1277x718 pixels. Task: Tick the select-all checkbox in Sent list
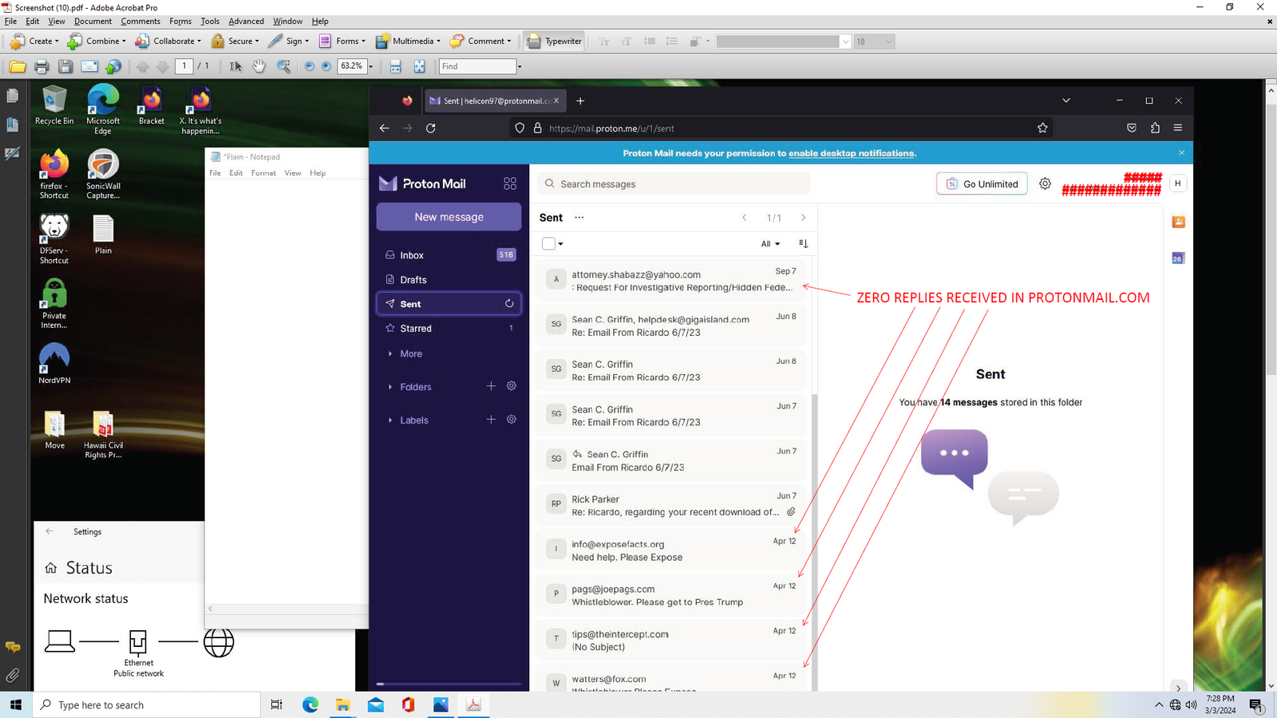(x=548, y=244)
